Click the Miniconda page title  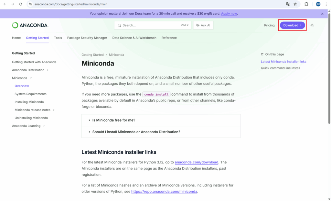point(98,63)
